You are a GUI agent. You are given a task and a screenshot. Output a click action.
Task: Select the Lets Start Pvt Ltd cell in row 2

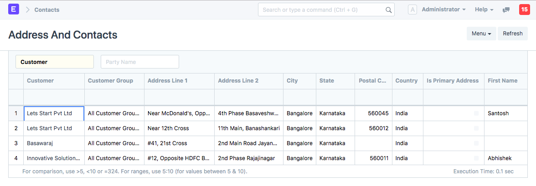[54, 128]
